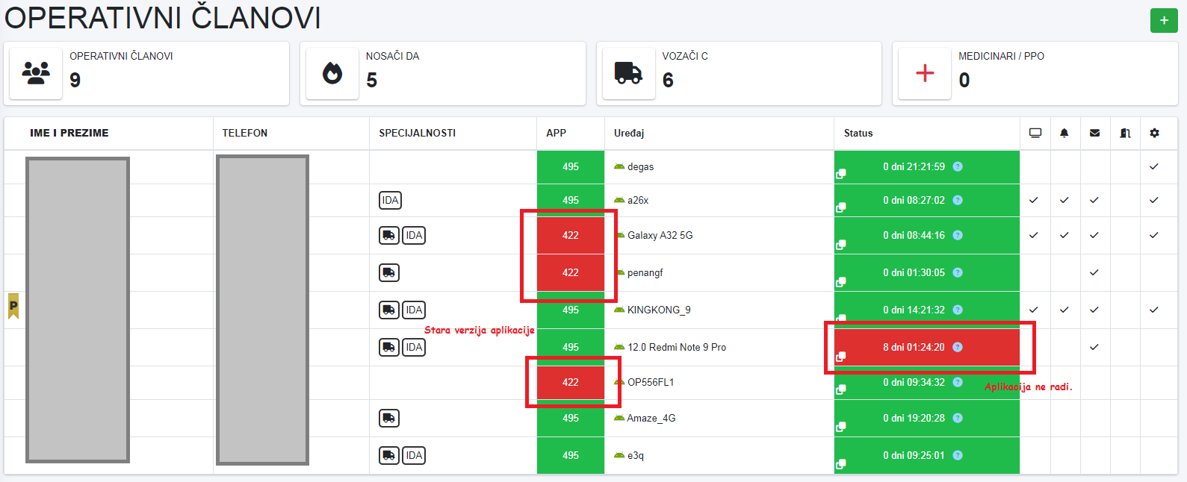Click the copy icon in degas status cell
This screenshot has height=482, width=1187.
click(841, 174)
